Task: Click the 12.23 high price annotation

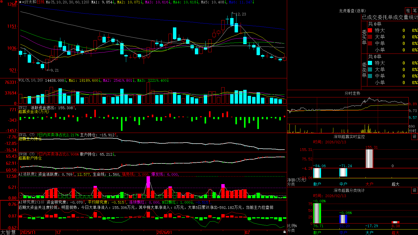Action: click(x=241, y=14)
